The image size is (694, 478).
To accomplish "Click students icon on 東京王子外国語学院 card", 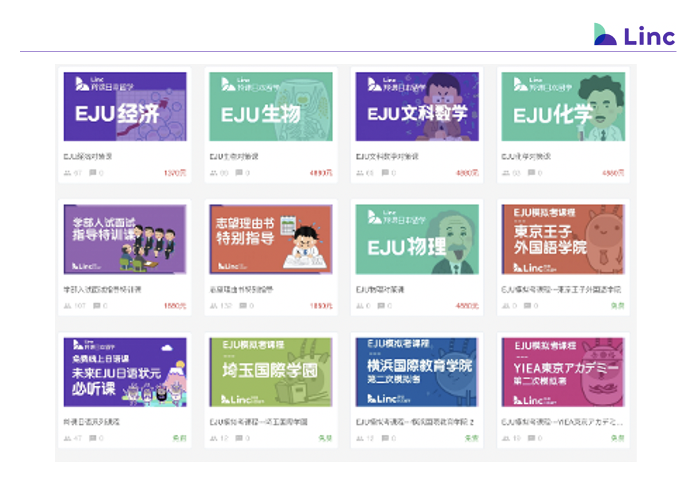I will click(506, 306).
